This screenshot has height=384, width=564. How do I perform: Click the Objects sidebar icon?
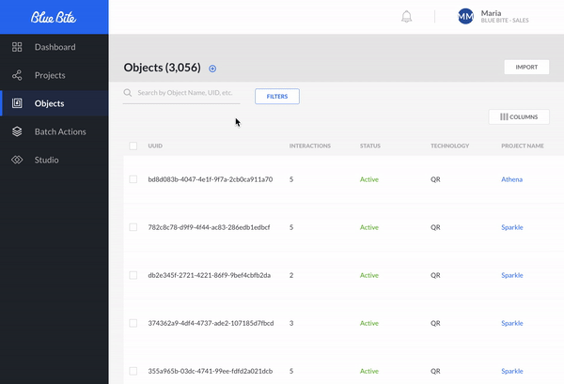[x=17, y=103]
